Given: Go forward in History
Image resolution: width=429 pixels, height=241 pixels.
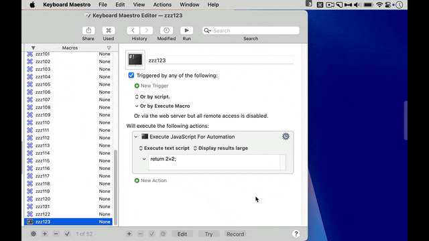Looking at the screenshot, I should click(x=147, y=30).
